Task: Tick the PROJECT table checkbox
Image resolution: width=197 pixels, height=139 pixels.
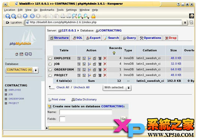Action: pyautogui.click(x=50, y=75)
